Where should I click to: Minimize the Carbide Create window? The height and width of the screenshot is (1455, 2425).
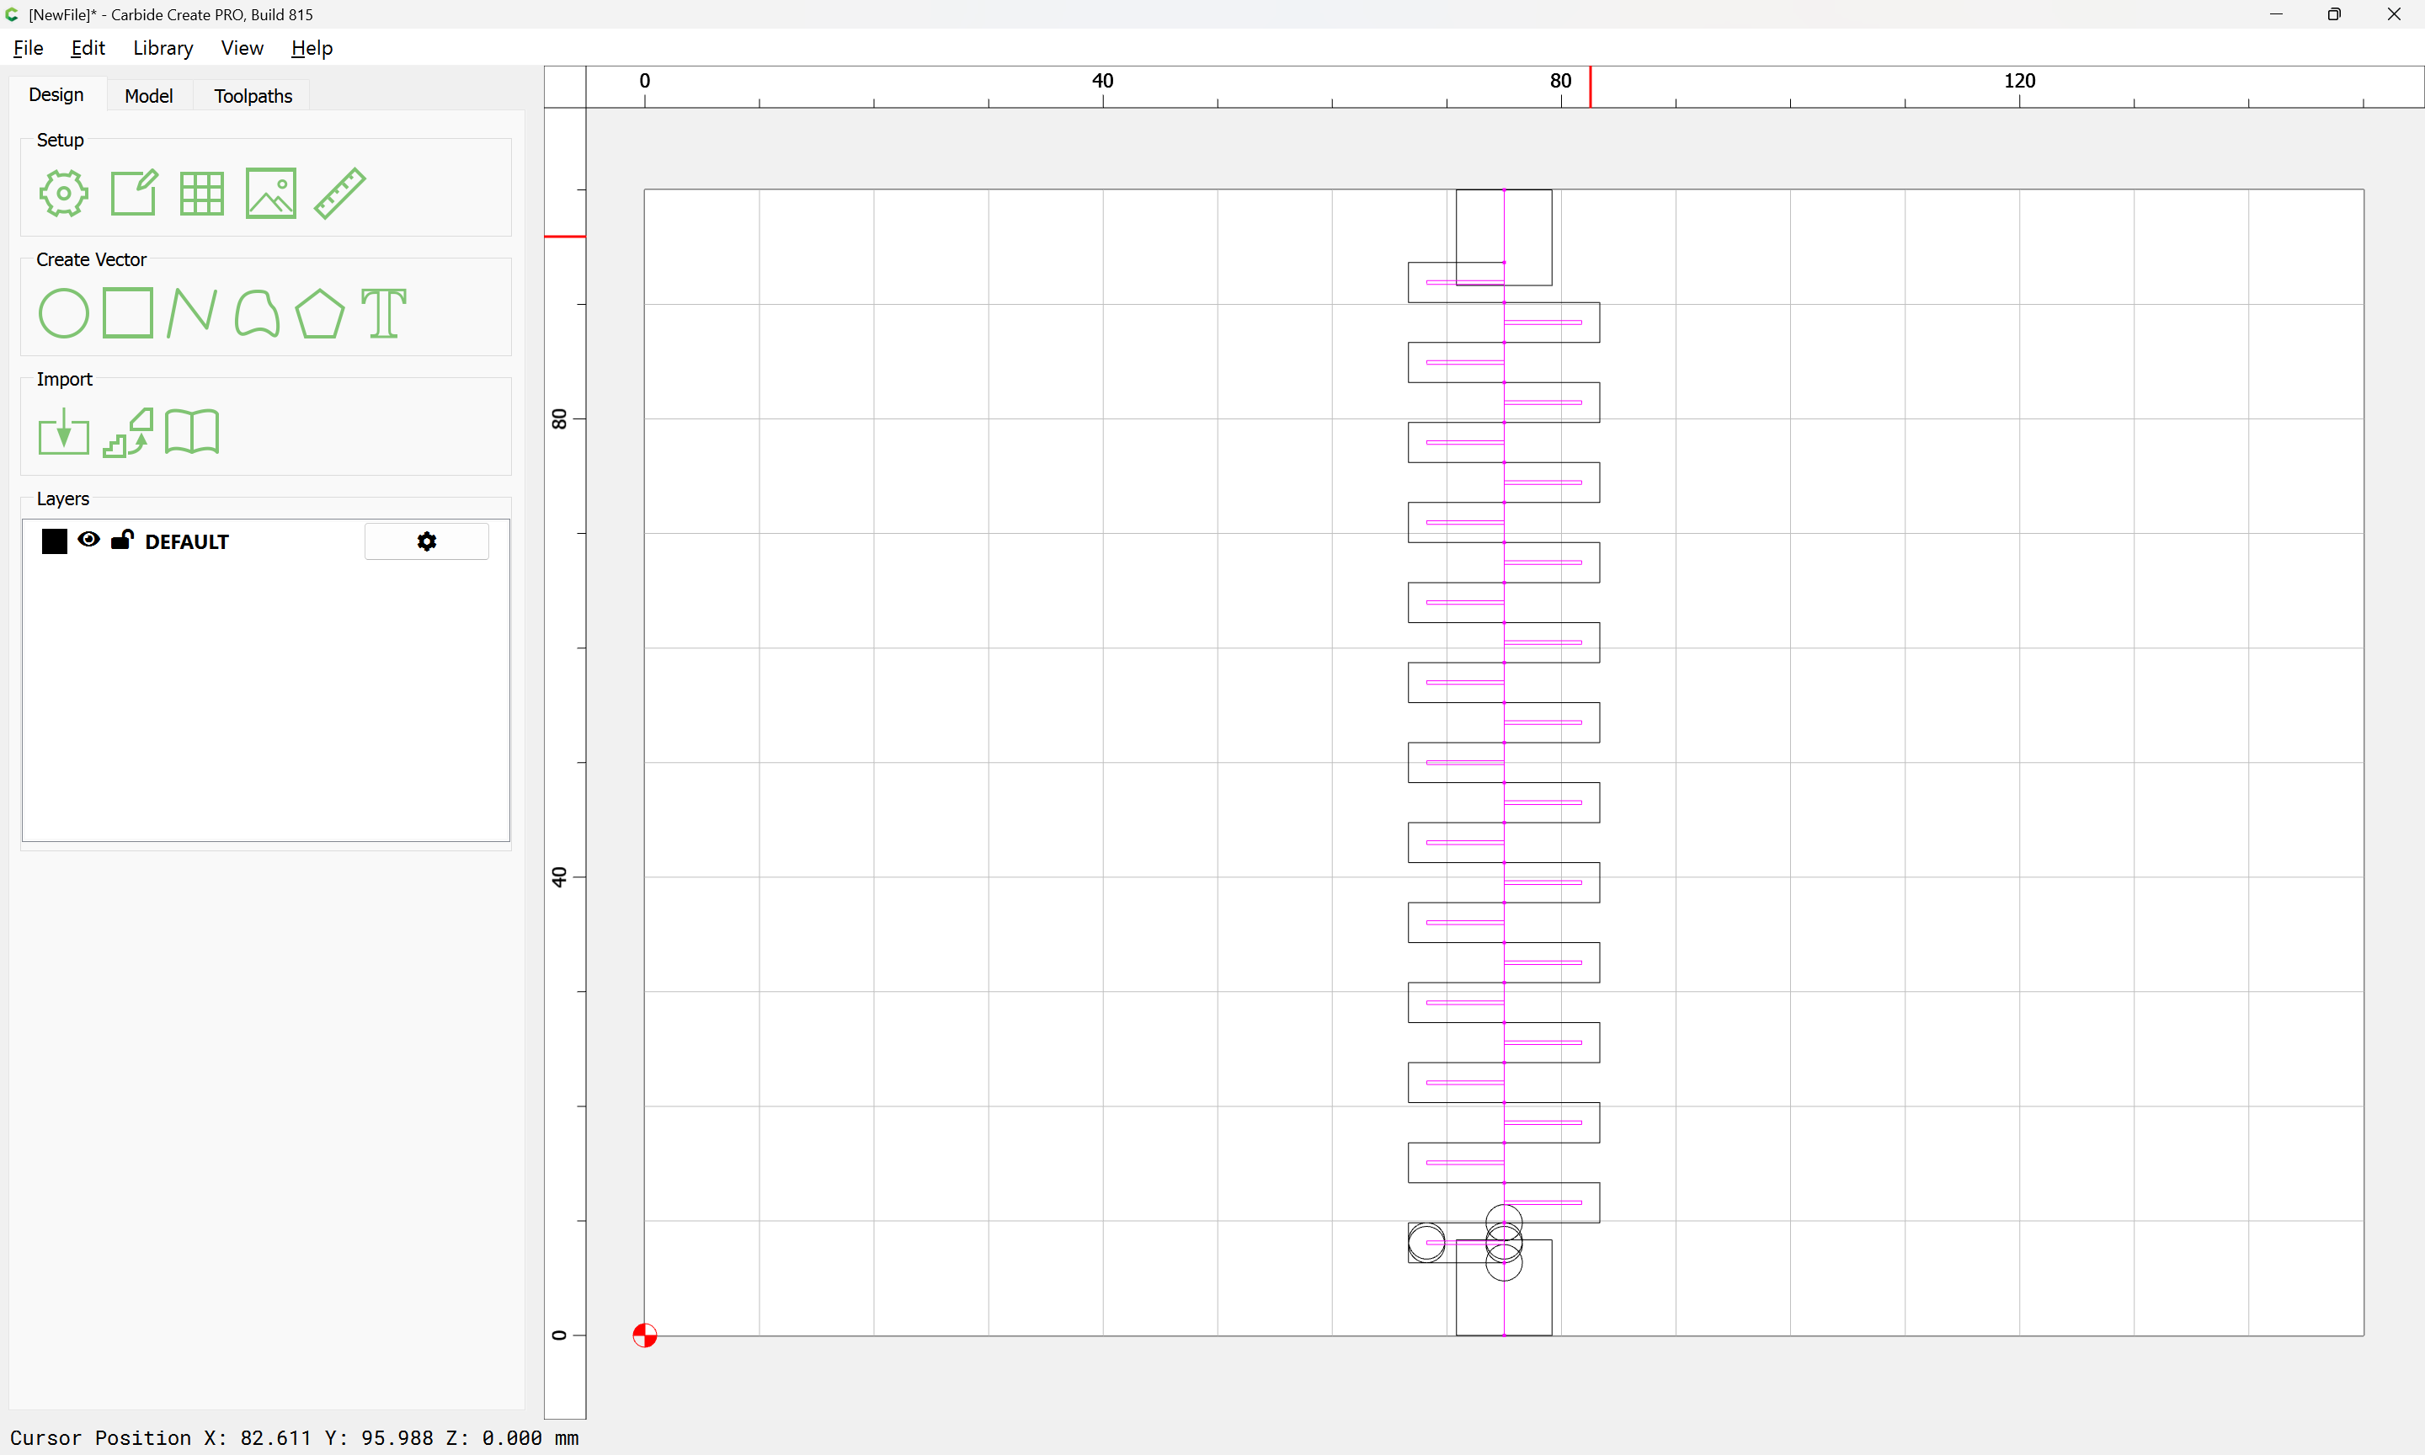point(2276,14)
